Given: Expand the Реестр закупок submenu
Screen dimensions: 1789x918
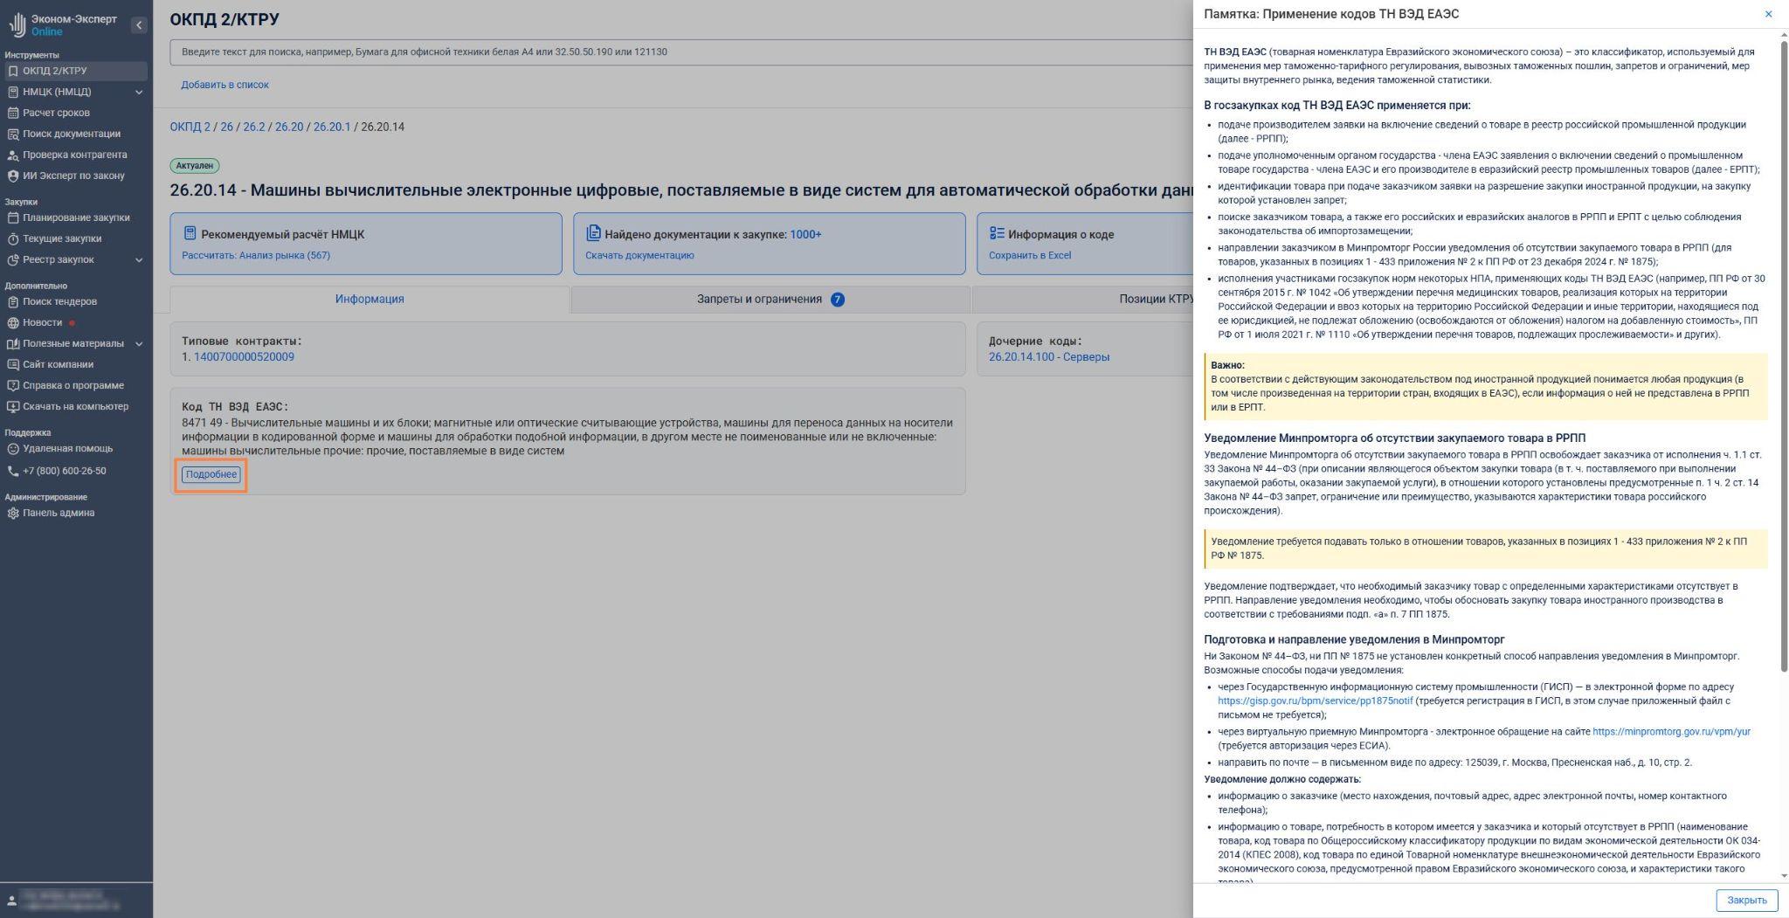Looking at the screenshot, I should (138, 259).
